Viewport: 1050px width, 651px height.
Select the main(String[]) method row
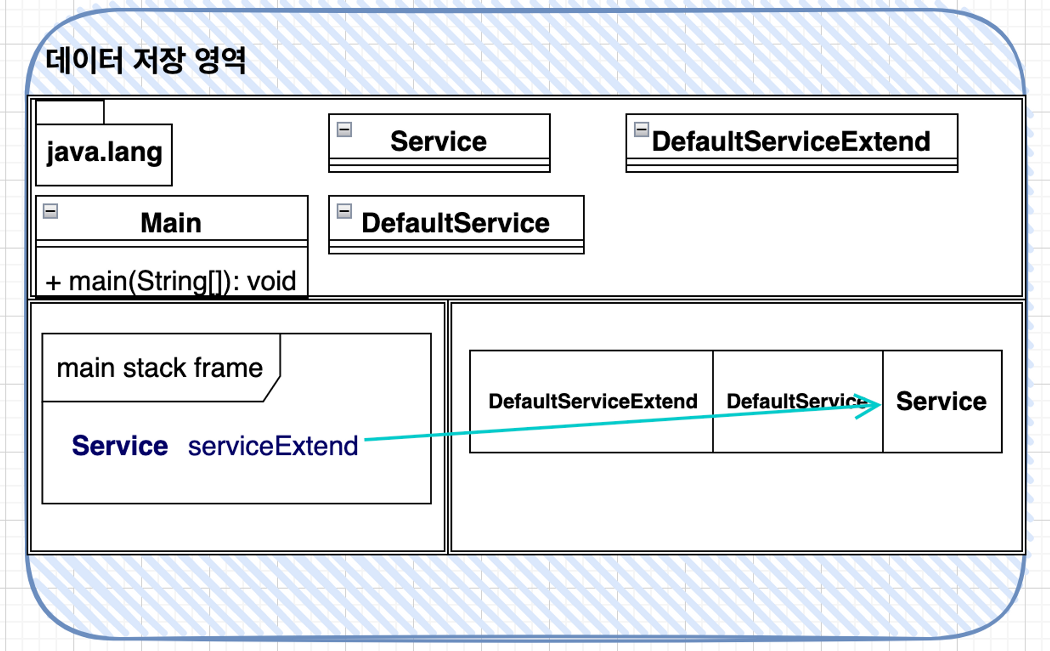171,281
